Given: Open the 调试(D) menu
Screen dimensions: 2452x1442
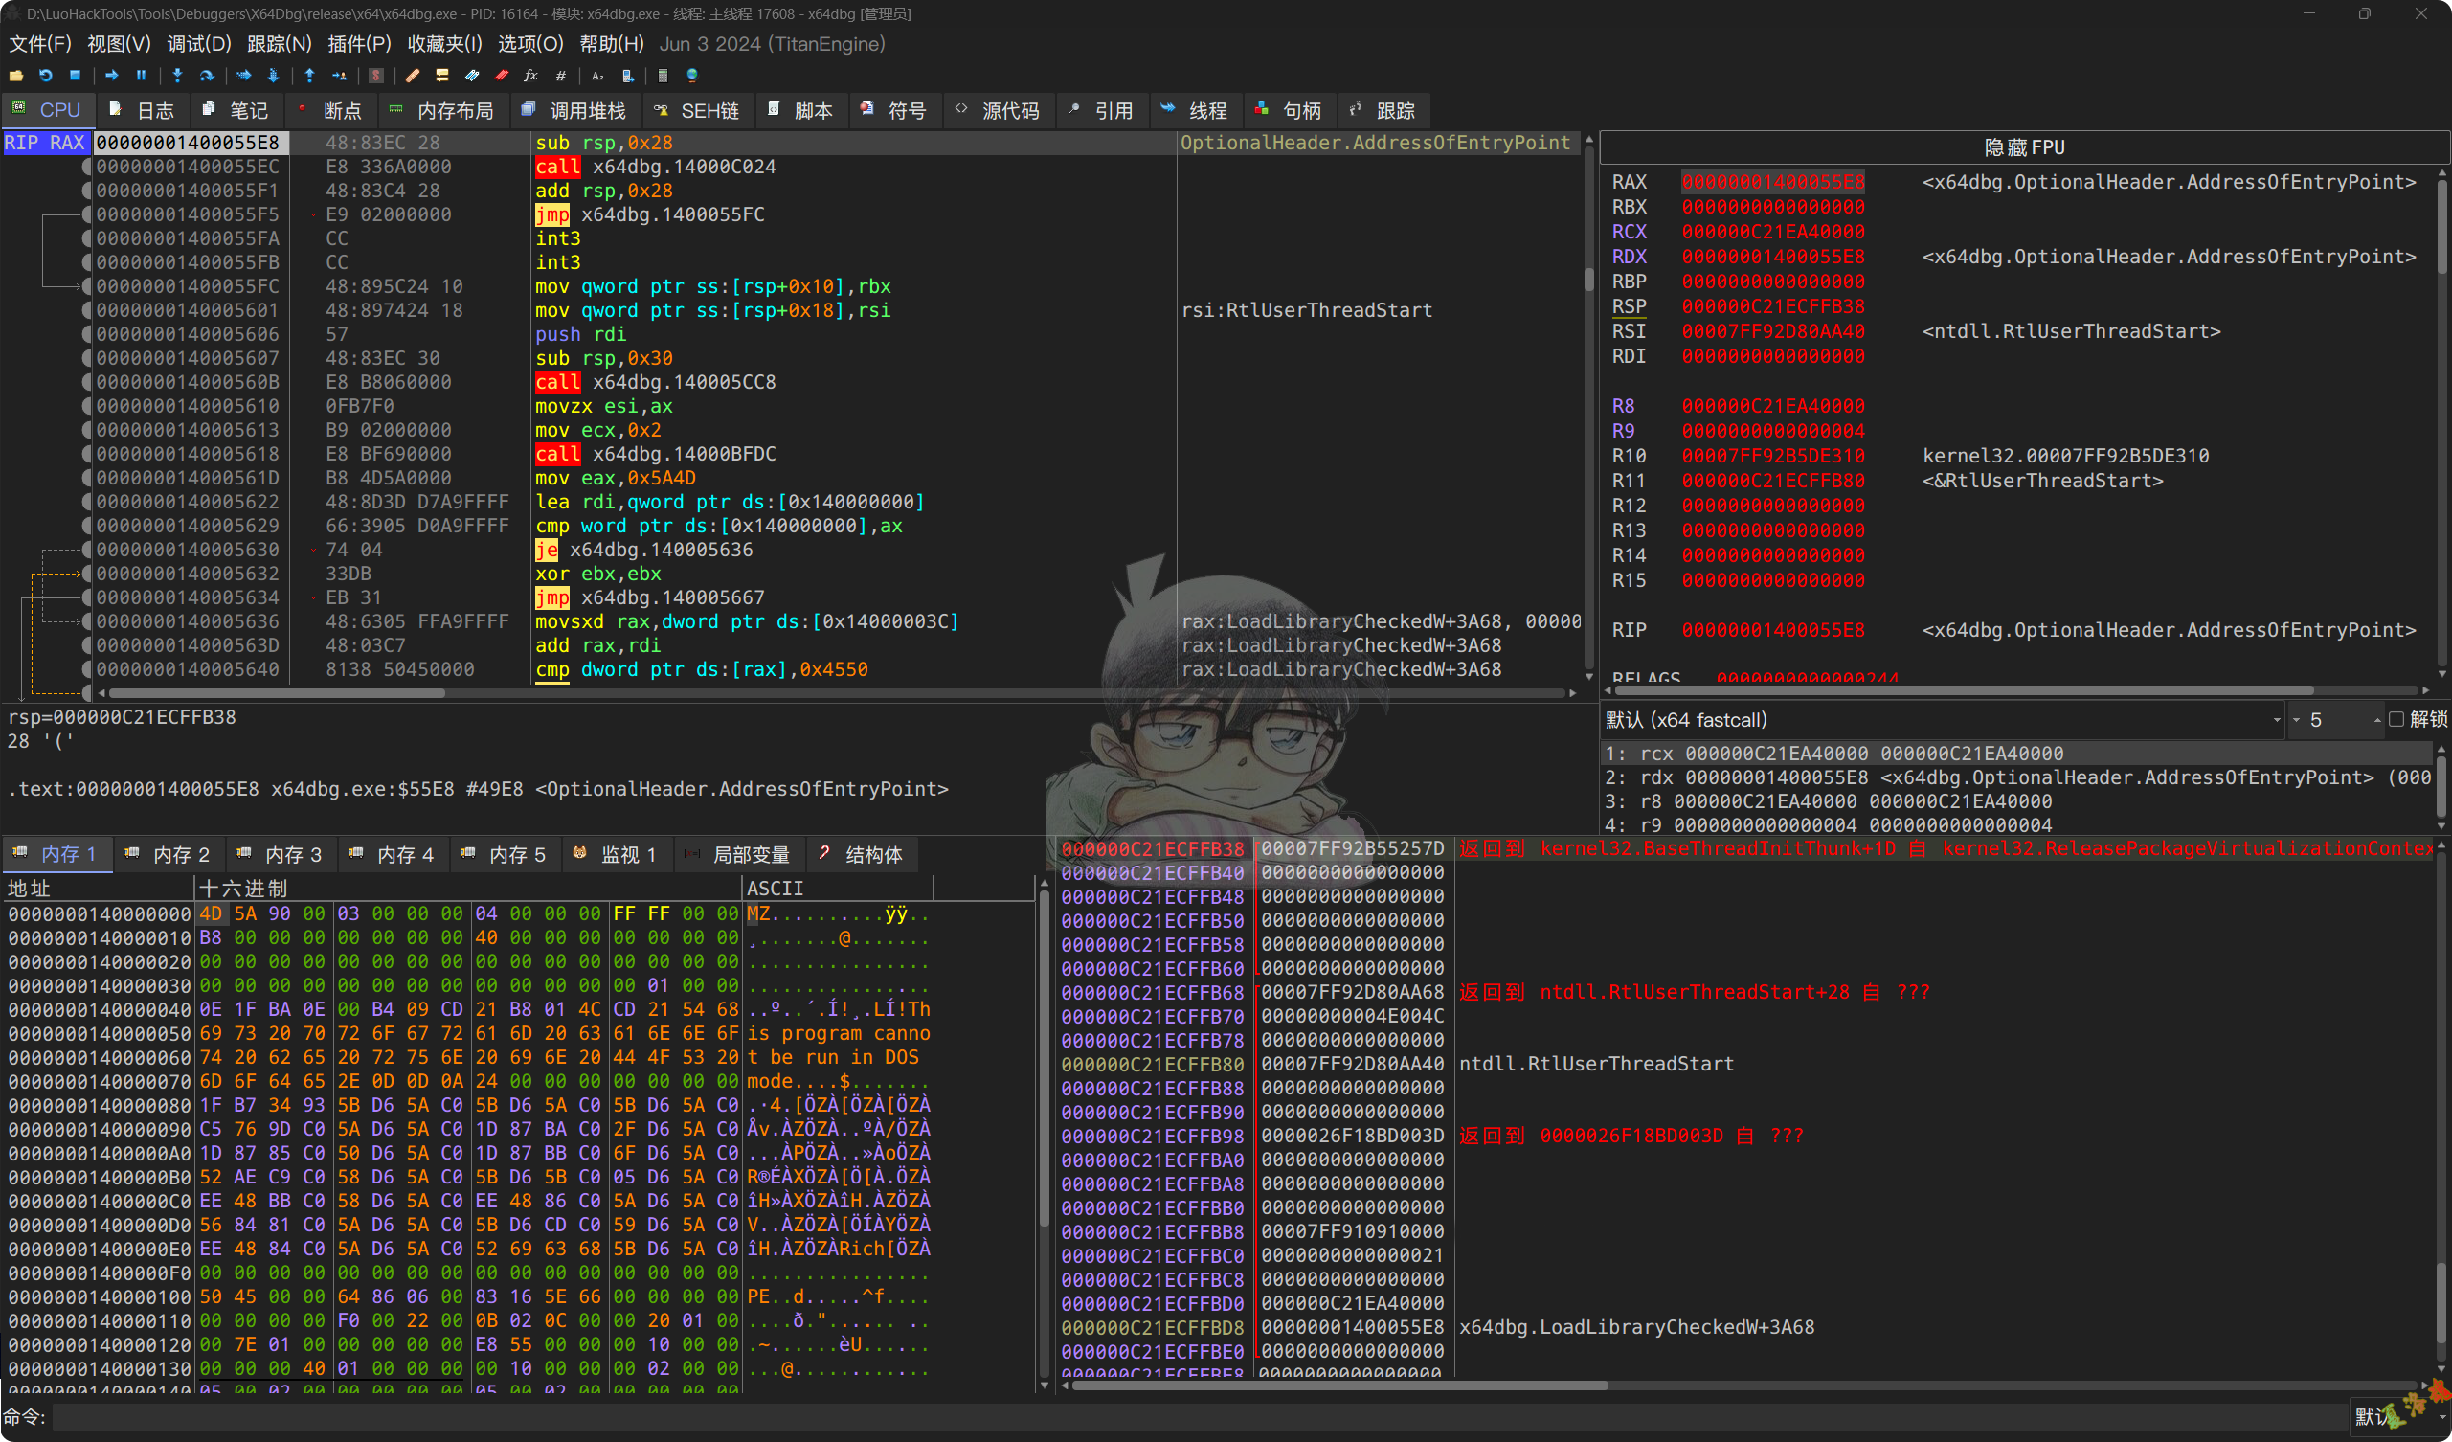Looking at the screenshot, I should click(198, 44).
